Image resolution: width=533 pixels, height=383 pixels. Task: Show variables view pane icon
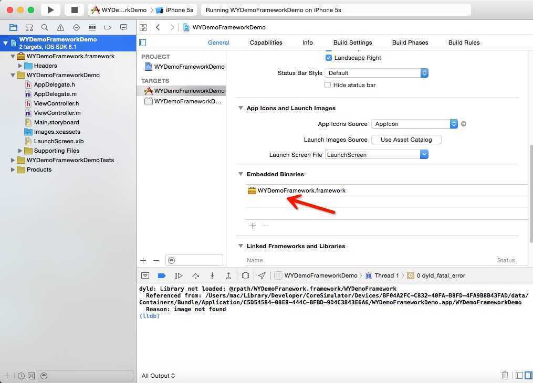pyautogui.click(x=519, y=375)
